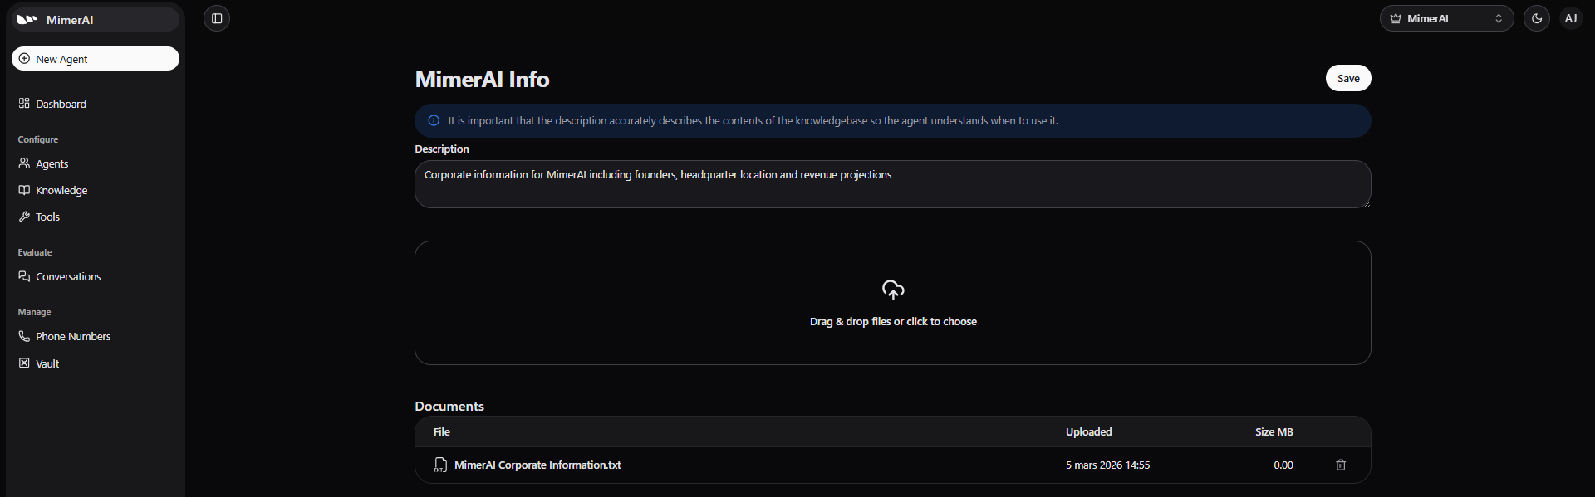Open the MimerAI workspace dropdown
1595x497 pixels.
point(1445,18)
